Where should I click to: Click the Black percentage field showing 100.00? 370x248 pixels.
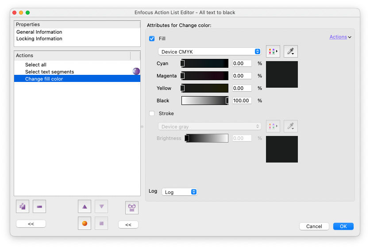pos(242,101)
